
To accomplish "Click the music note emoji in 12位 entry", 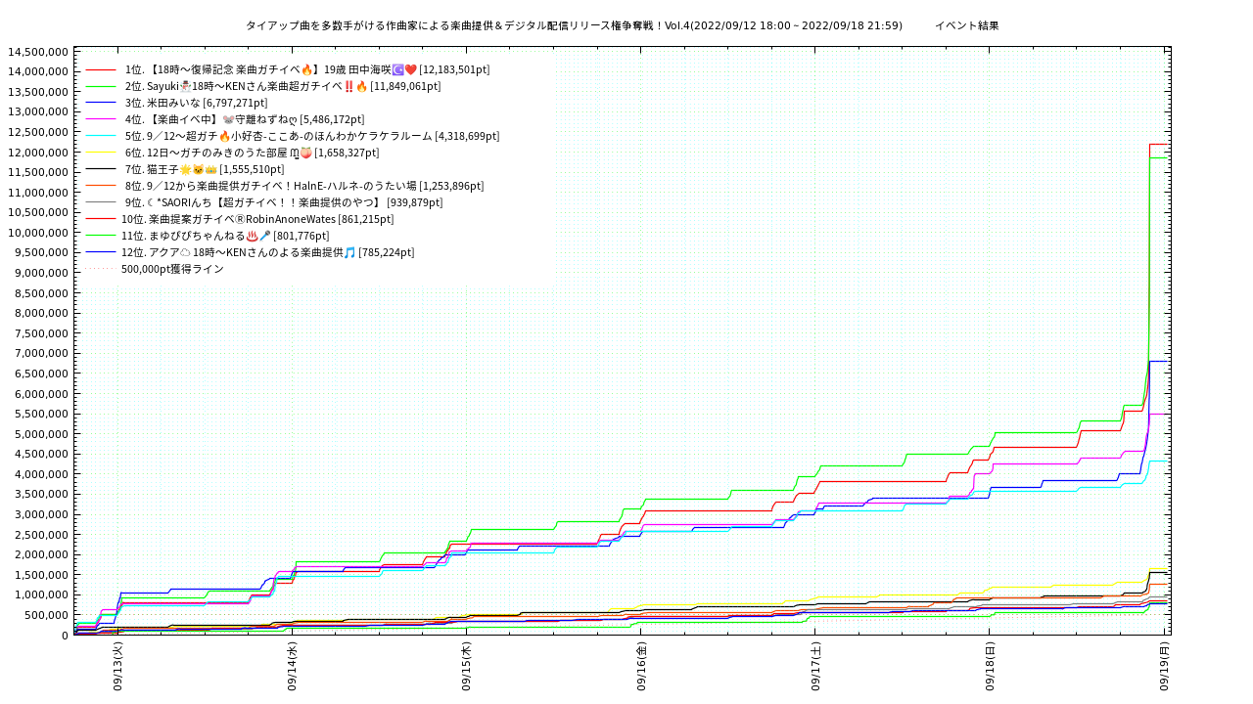I will point(350,252).
